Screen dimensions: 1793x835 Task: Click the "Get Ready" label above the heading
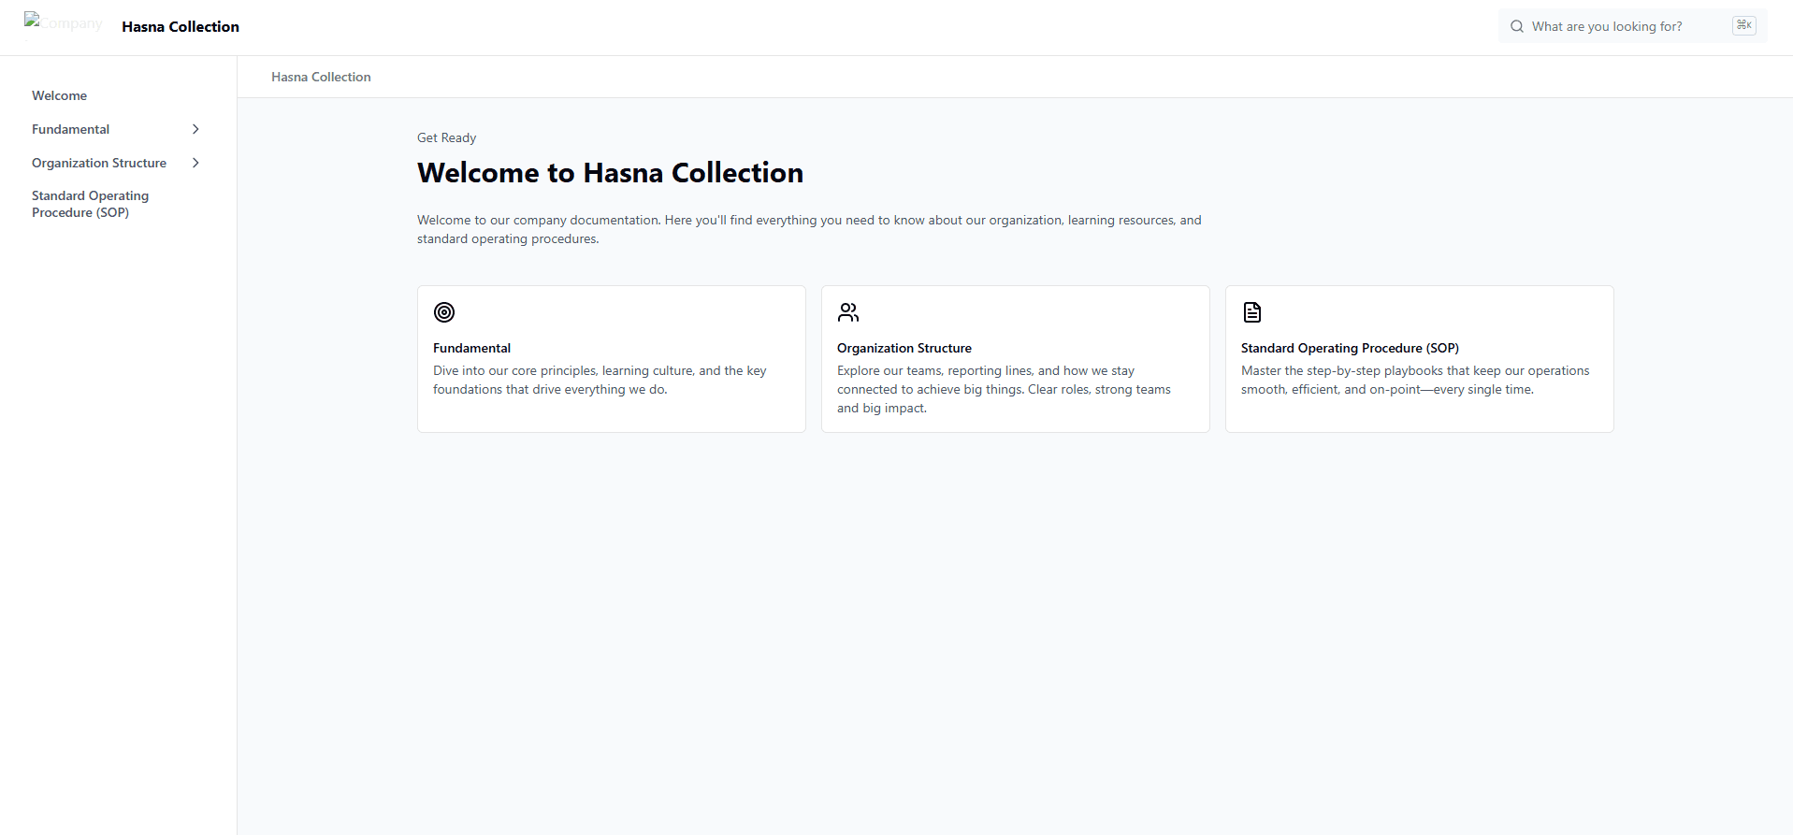[446, 137]
